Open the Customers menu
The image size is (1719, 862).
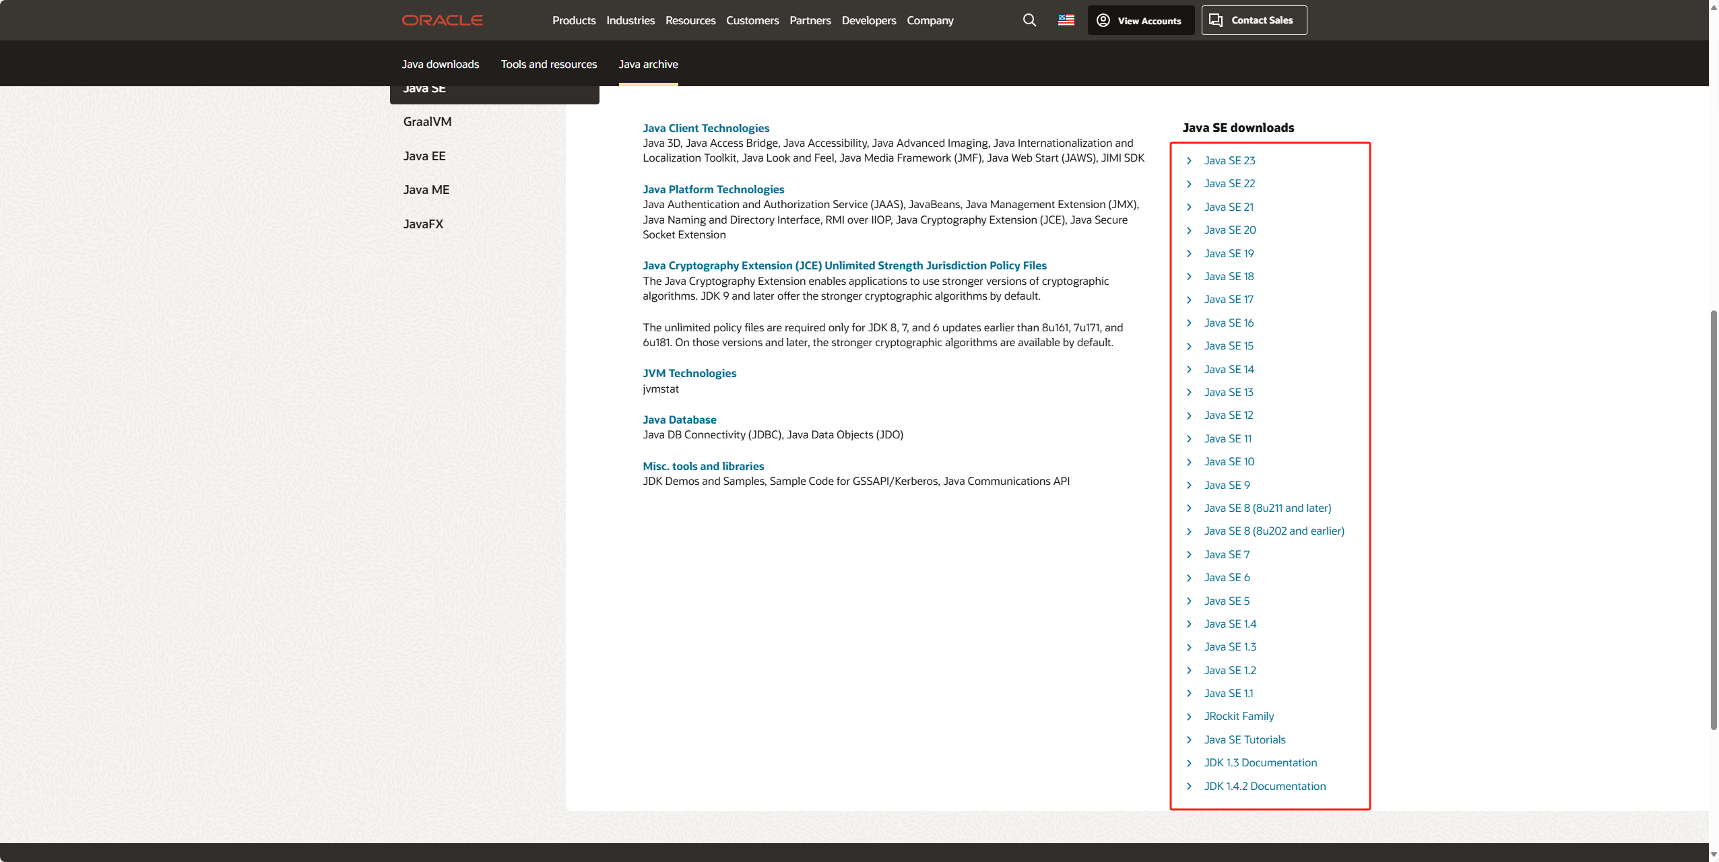(752, 20)
